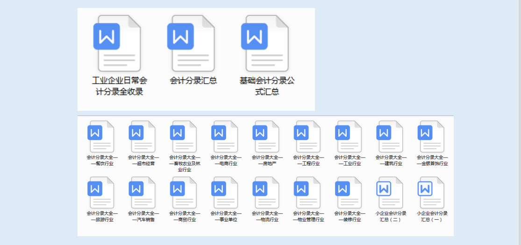Click the file name text 基础会计分录公式汇总
521x245 pixels.
(x=267, y=86)
